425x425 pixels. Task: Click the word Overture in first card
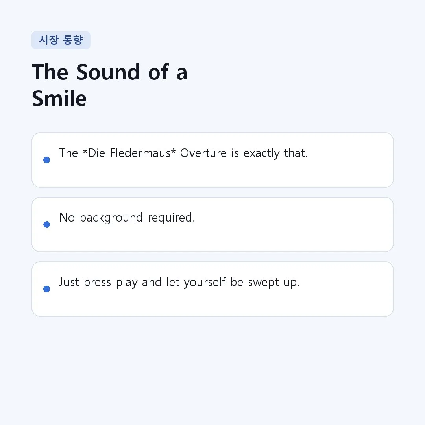click(x=203, y=153)
